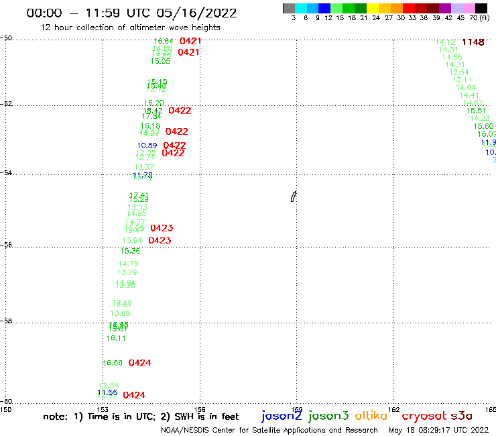Click the latitude axis label -58
496x436 pixels.
[6, 321]
